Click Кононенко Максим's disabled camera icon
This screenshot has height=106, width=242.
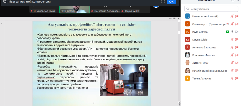tap(237, 55)
